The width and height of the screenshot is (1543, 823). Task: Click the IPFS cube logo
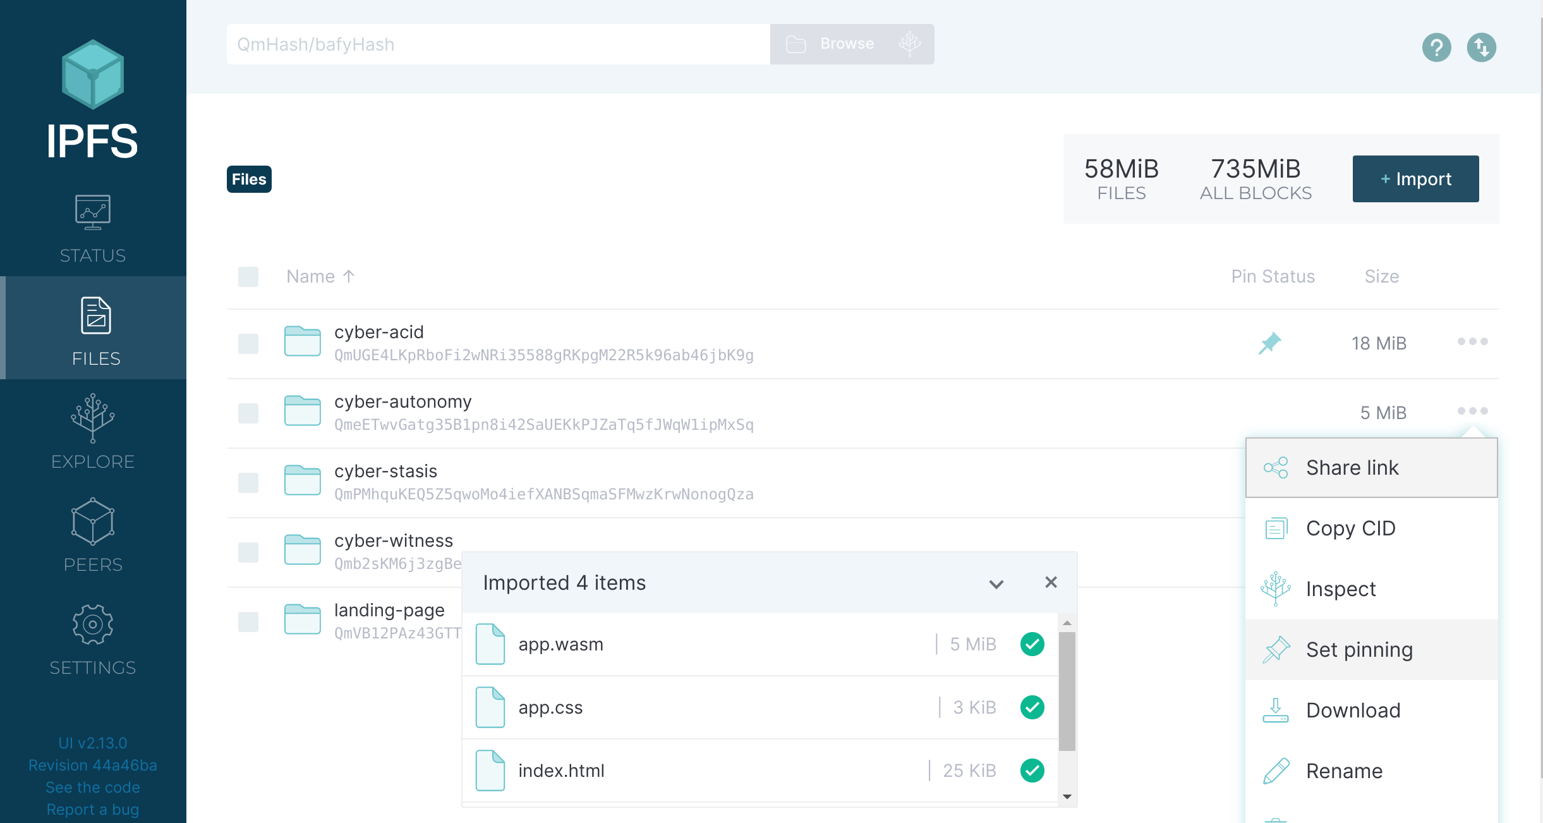(x=93, y=74)
